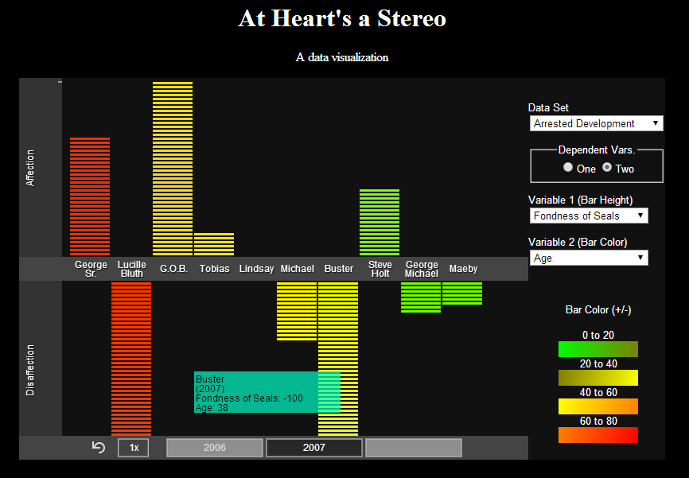
Task: Click the Disaffection axis title
Action: pos(30,370)
